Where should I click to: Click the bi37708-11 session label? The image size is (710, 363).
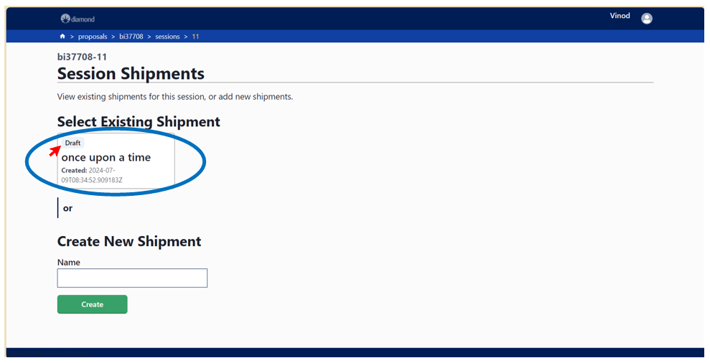pyautogui.click(x=82, y=57)
